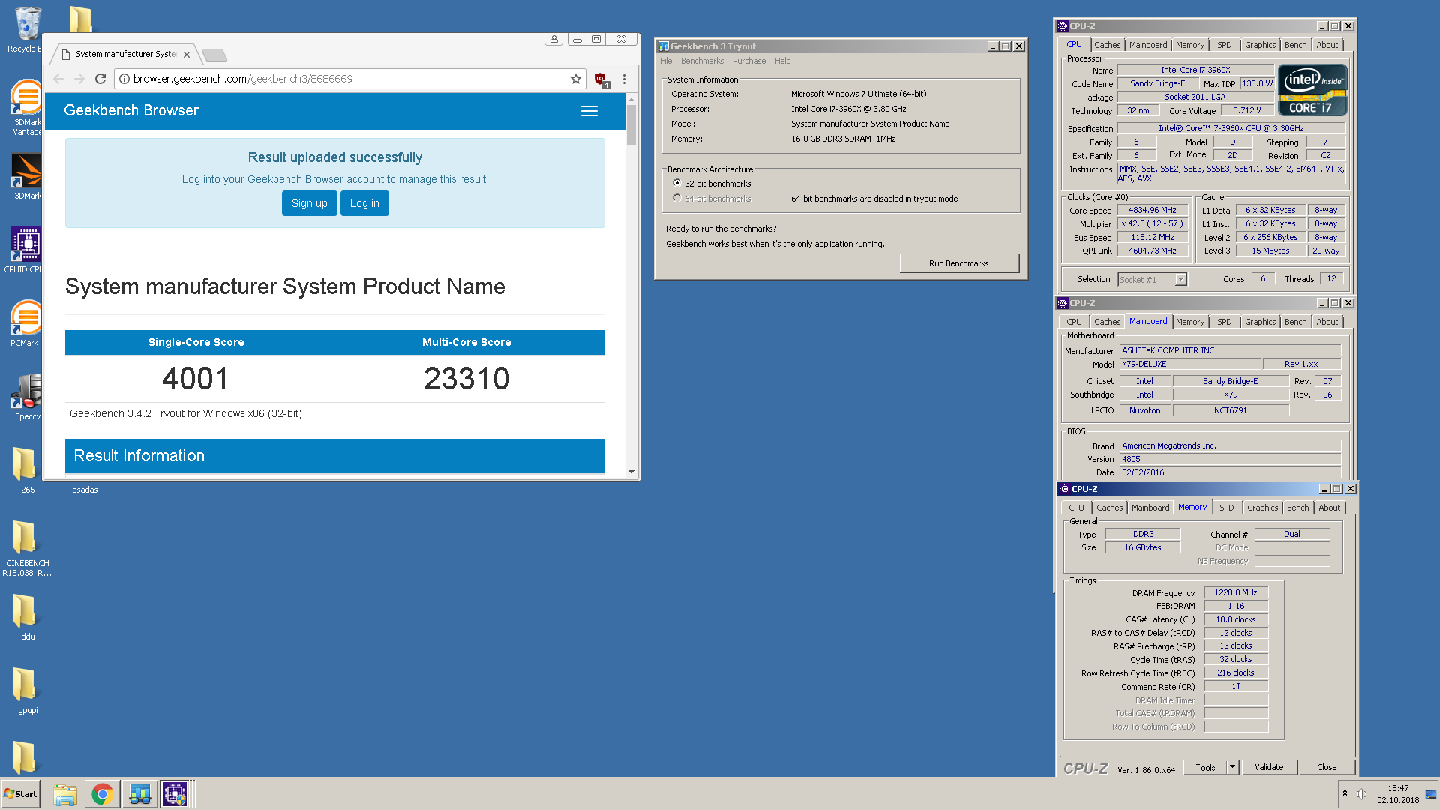1440x810 pixels.
Task: Click the Core Speed value 4834.96 MHz
Action: [x=1153, y=211]
